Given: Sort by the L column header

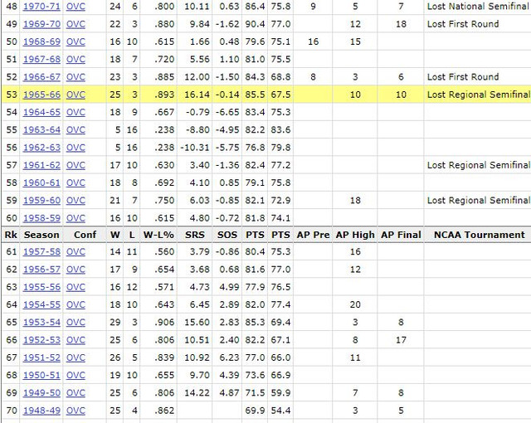Looking at the screenshot, I should [x=132, y=235].
